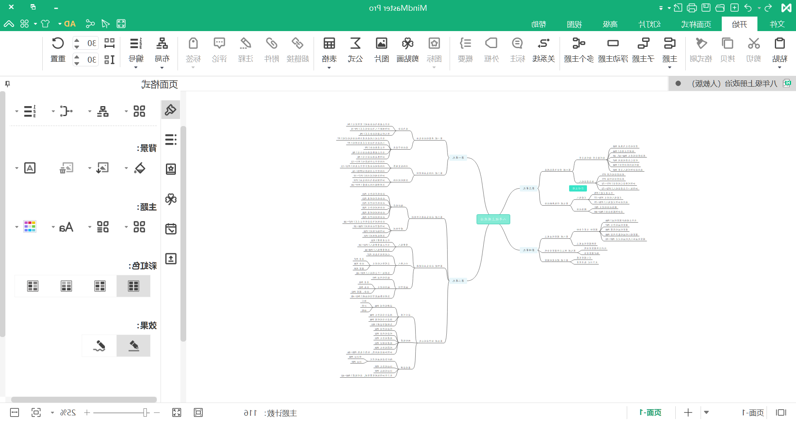796x422 pixels.
Task: Add a new page with plus button
Action: pyautogui.click(x=688, y=412)
